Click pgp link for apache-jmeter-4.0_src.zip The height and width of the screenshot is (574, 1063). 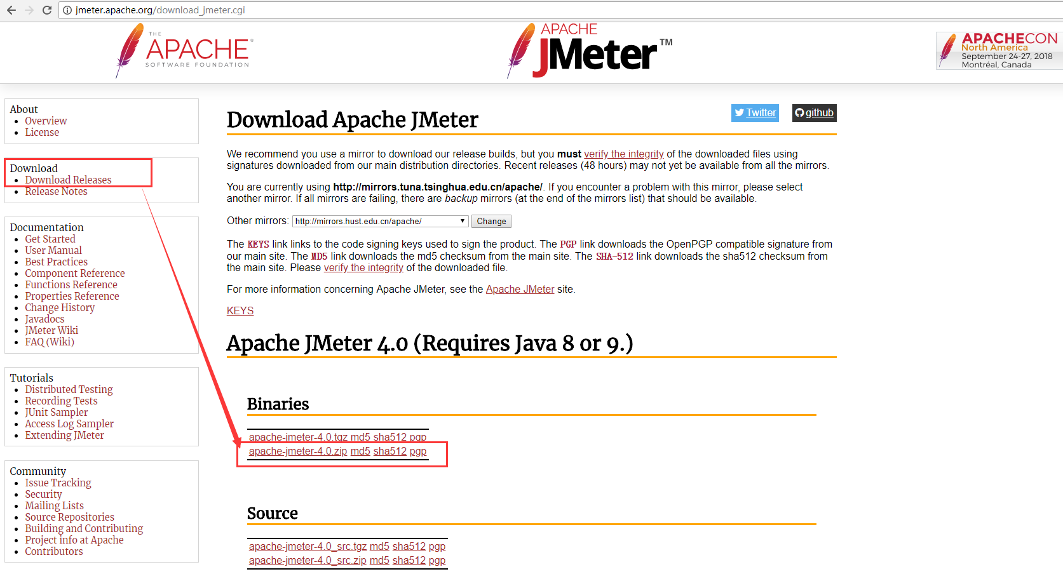point(437,560)
